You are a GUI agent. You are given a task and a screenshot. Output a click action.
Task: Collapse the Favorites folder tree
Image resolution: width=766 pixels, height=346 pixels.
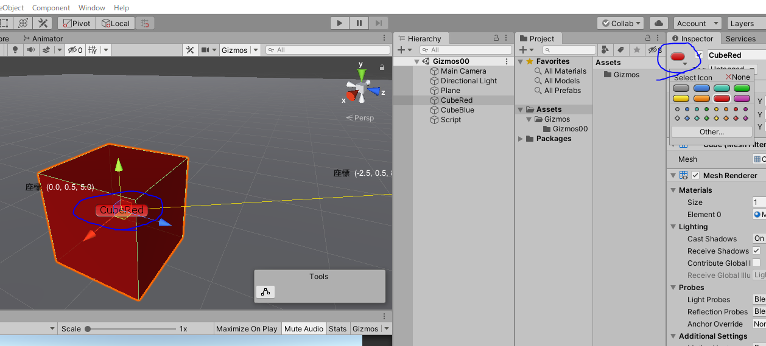[x=521, y=61]
